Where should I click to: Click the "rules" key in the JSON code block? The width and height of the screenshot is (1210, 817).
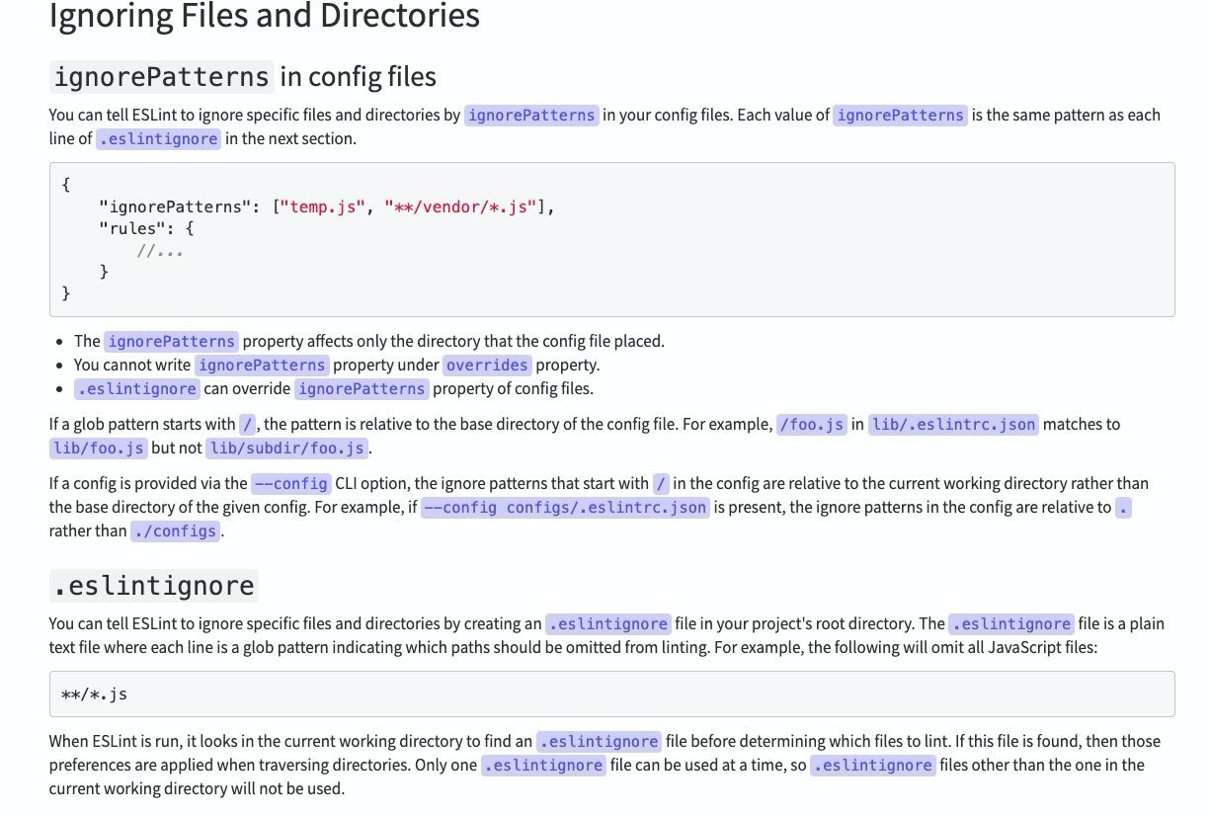(x=137, y=228)
